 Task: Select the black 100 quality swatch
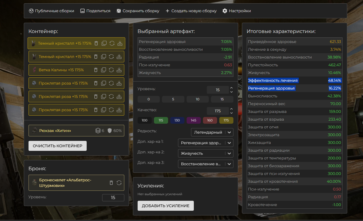point(145,120)
